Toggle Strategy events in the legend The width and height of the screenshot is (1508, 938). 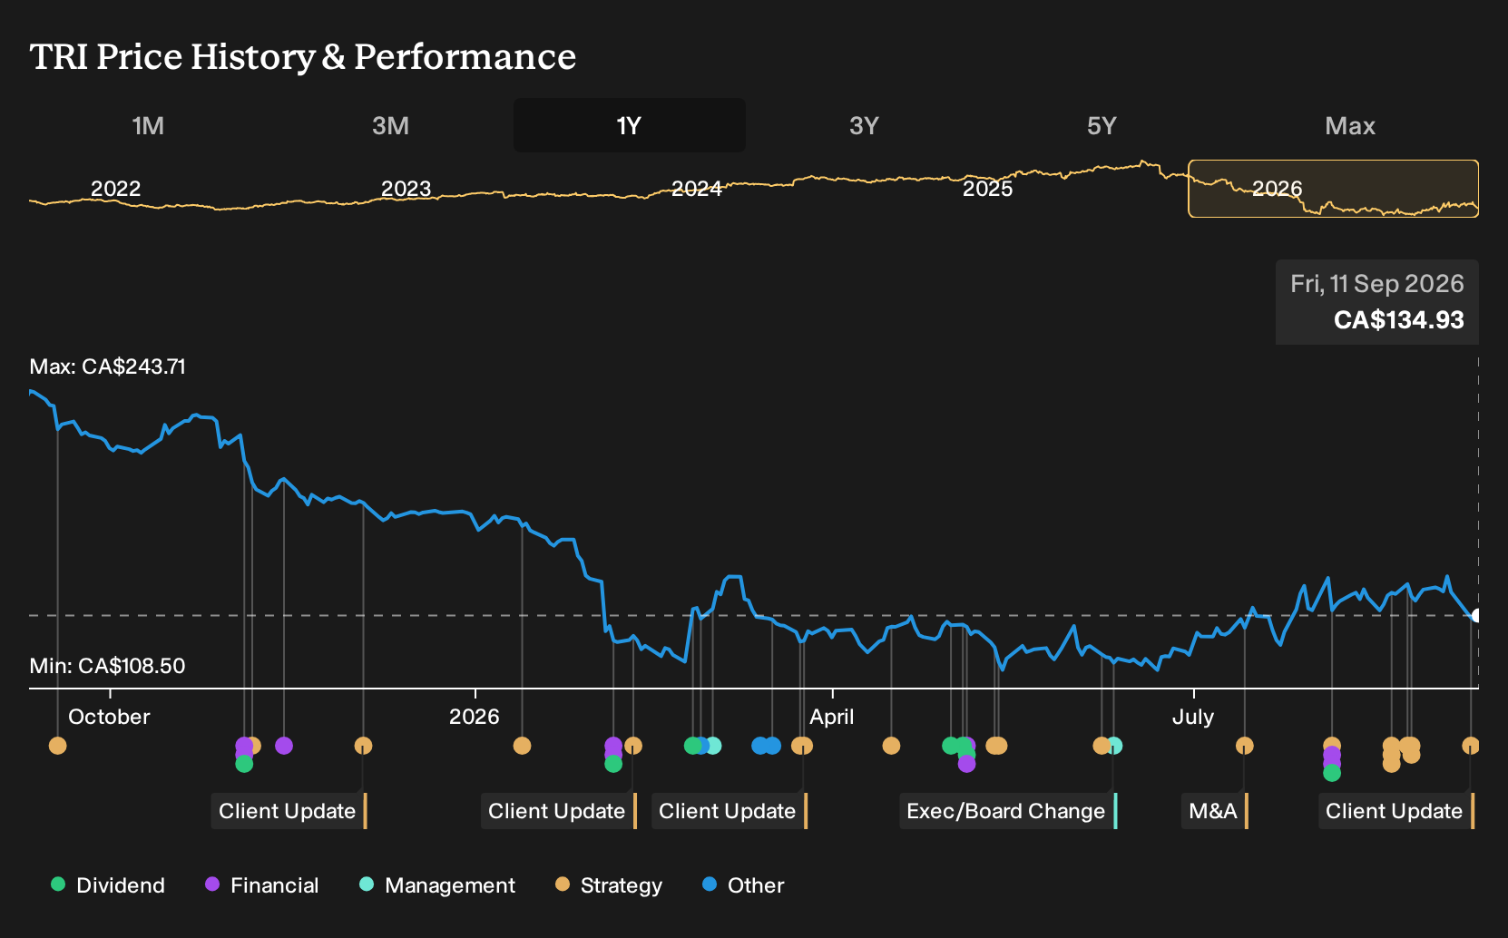(x=608, y=885)
